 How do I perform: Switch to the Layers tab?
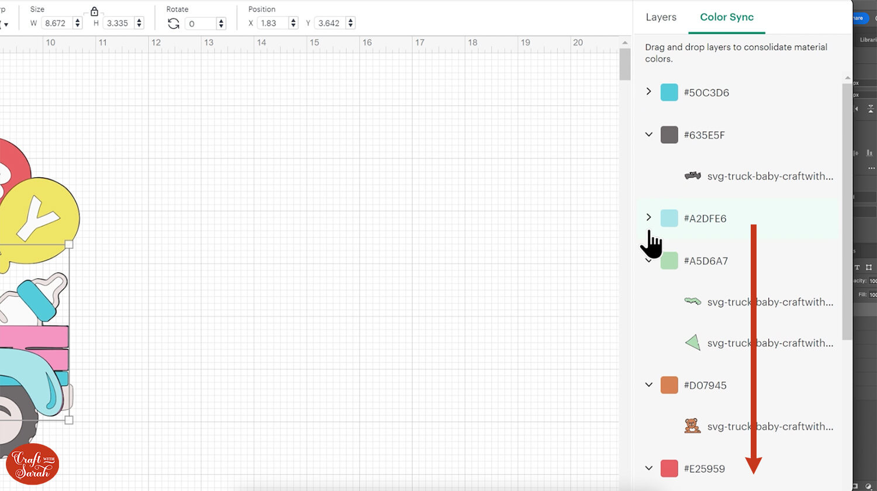pos(661,17)
